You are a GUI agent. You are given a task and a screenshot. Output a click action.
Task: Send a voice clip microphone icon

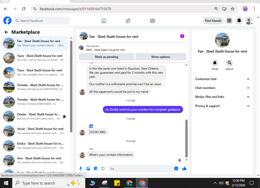click(81, 168)
